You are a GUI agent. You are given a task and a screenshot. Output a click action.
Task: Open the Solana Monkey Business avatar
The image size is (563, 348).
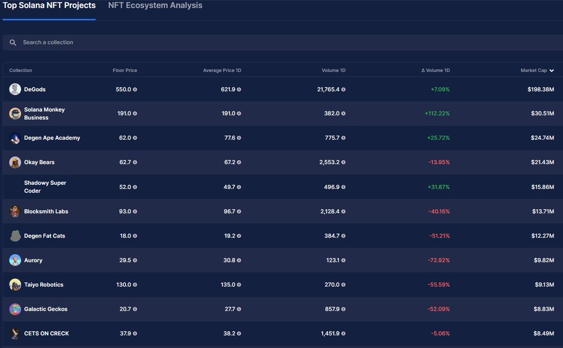click(15, 113)
